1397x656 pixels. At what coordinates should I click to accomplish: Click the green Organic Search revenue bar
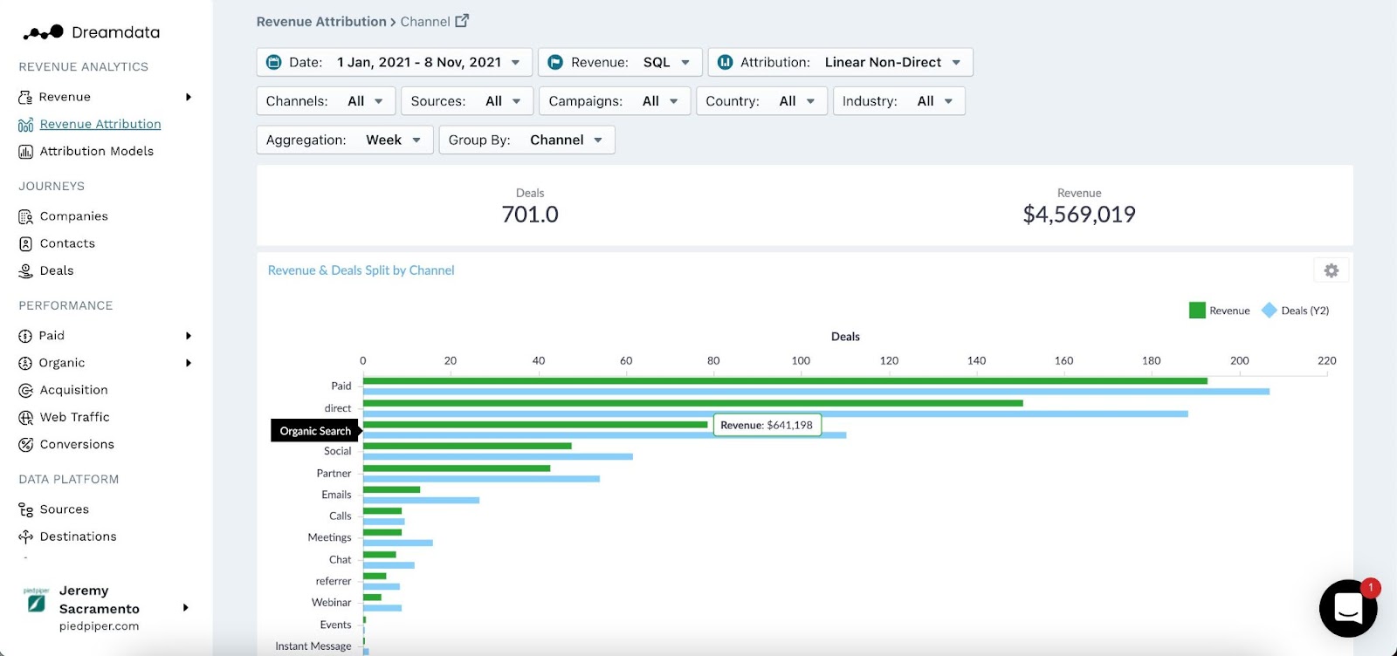[x=534, y=425]
